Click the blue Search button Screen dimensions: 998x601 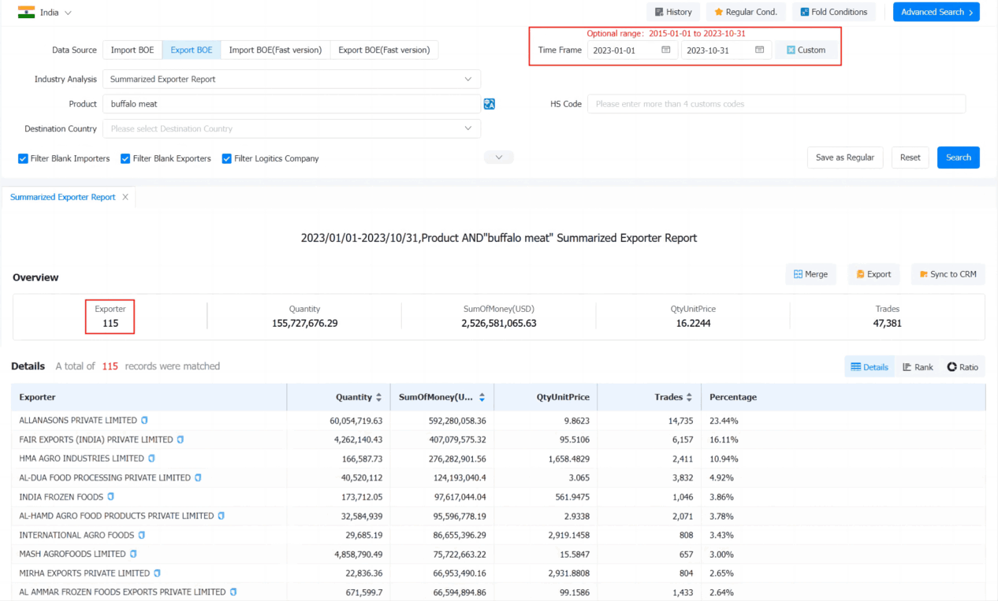tap(959, 158)
